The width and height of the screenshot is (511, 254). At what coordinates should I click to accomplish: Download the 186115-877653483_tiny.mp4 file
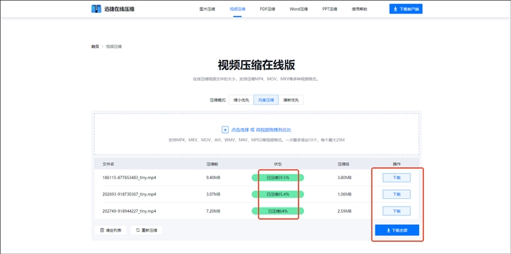397,178
